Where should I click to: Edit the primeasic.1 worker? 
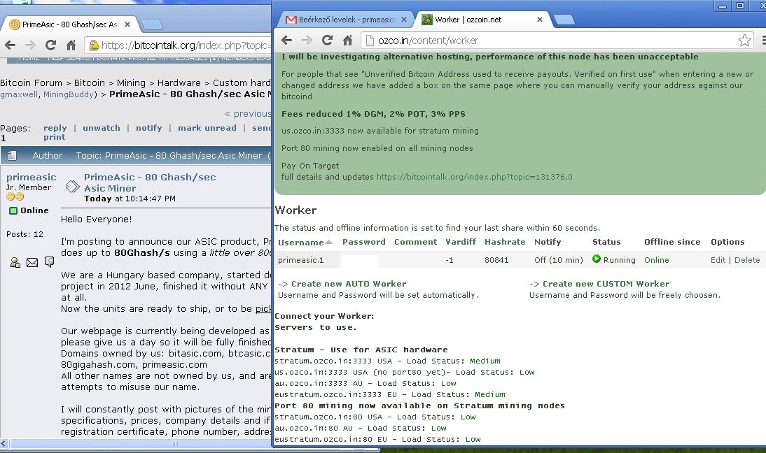[718, 260]
